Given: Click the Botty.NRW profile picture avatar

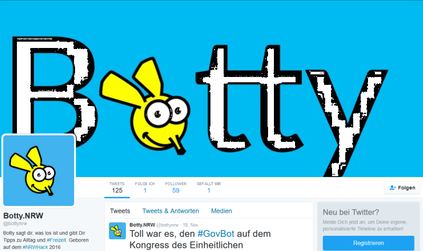Looking at the screenshot, I should point(39,170).
